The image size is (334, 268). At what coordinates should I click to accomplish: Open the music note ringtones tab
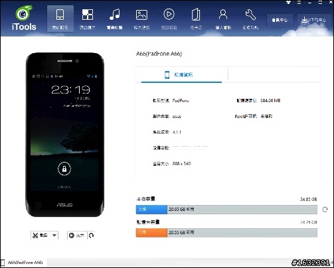coord(115,19)
